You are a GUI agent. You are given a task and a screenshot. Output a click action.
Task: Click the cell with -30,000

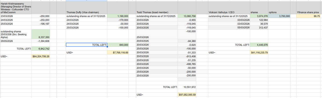coord(118,24)
